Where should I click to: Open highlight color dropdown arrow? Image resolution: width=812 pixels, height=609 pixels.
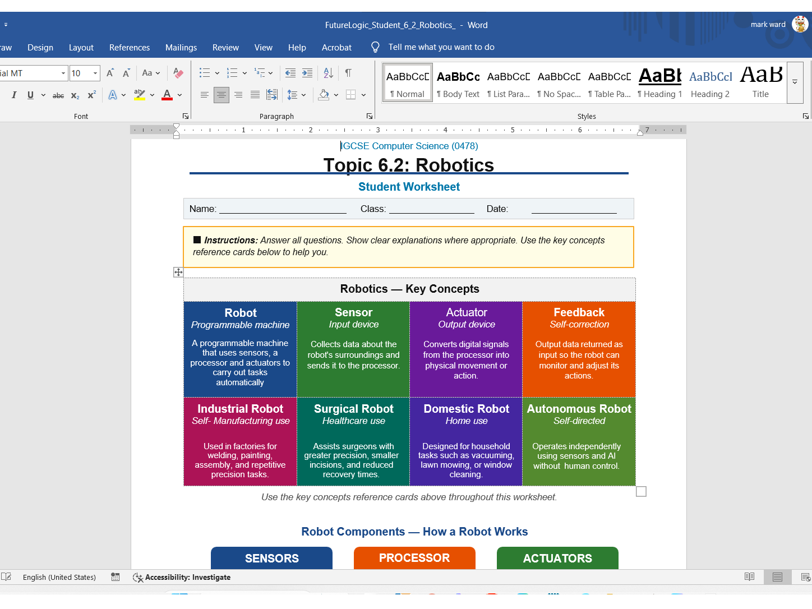[152, 95]
